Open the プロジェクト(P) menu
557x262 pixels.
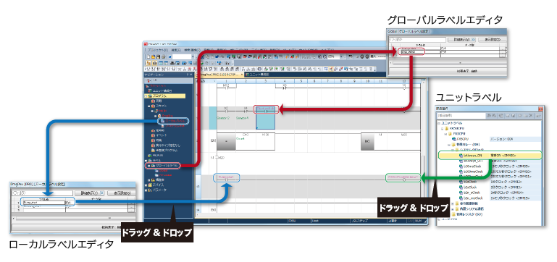coord(158,50)
